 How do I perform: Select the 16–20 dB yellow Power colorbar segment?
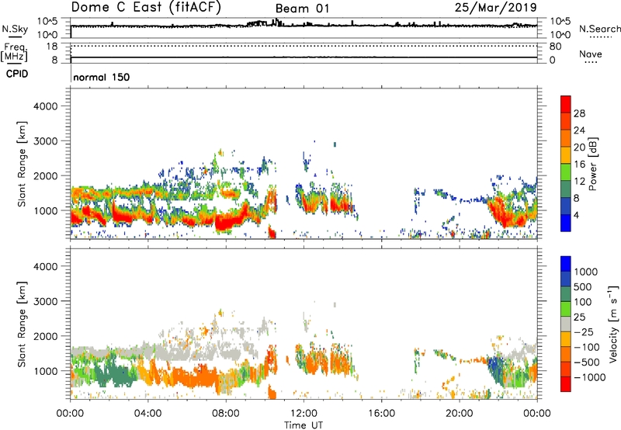(x=566, y=154)
